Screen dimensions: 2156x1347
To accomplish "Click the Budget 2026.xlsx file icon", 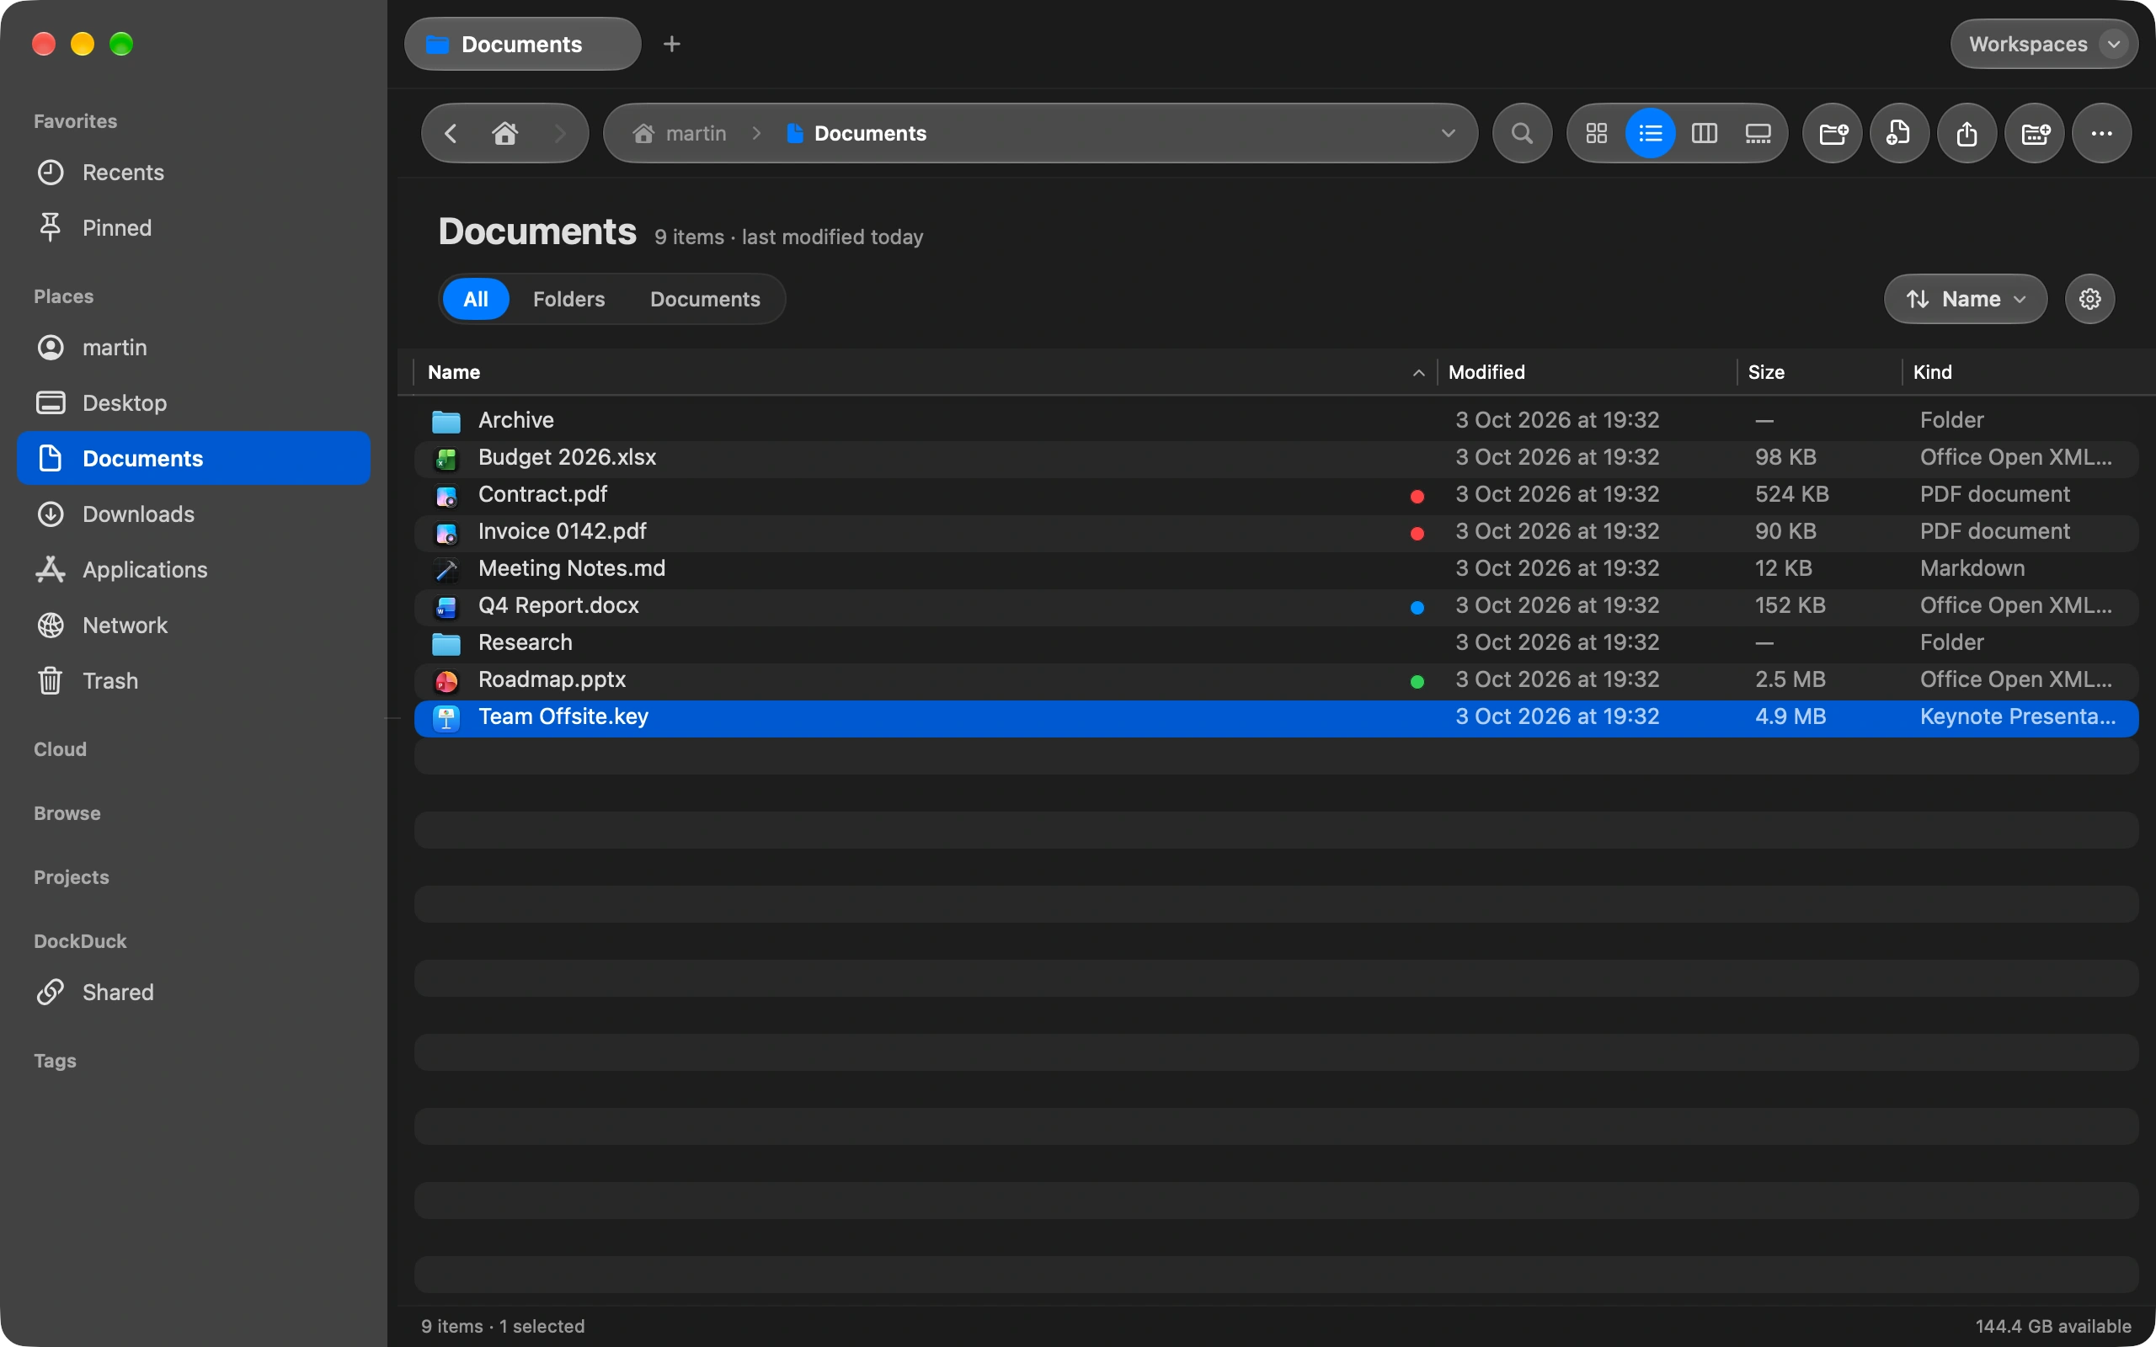I will 446,459.
